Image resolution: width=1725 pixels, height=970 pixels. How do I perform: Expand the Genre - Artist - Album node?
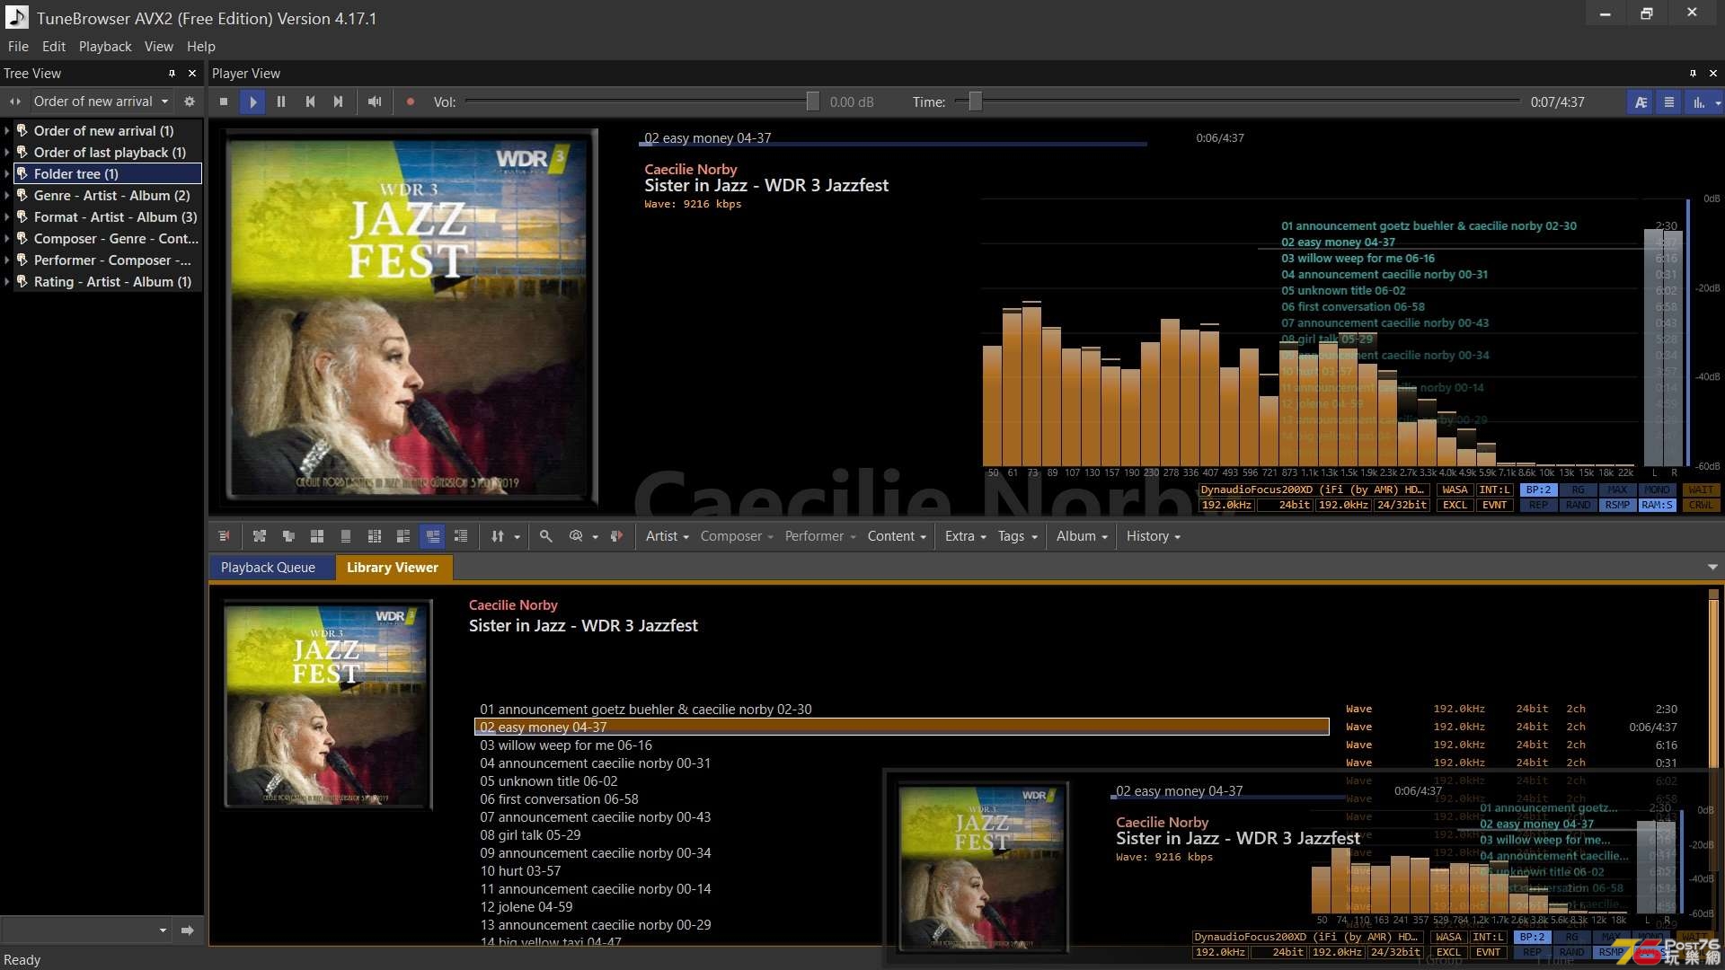(7, 196)
